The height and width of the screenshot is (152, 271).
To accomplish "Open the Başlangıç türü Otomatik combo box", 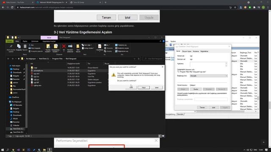I will coord(209,76).
